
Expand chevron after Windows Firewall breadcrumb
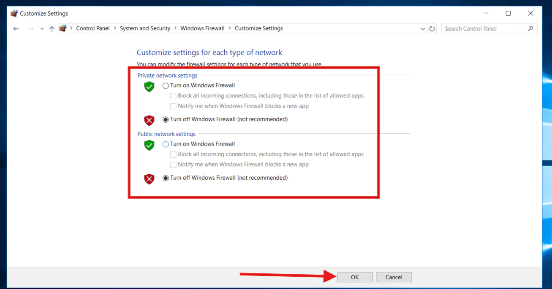230,28
